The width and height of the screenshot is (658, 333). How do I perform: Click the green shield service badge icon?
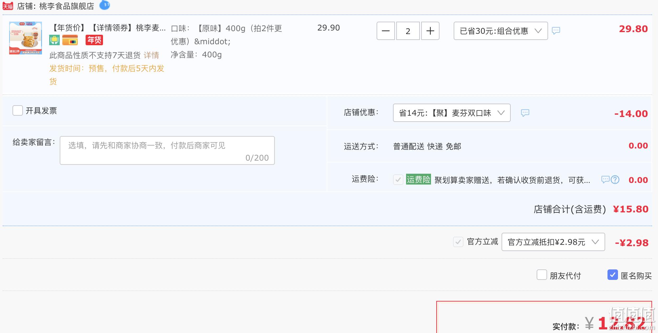[54, 40]
